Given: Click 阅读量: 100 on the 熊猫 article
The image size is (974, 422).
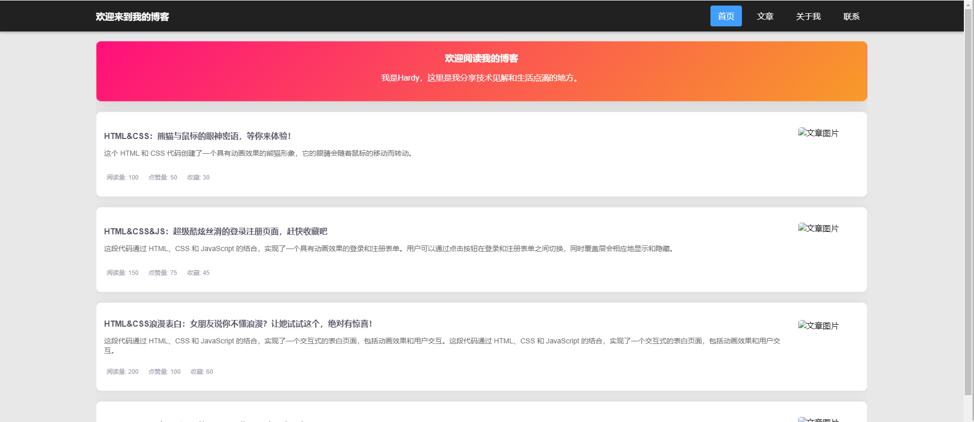Looking at the screenshot, I should (122, 178).
